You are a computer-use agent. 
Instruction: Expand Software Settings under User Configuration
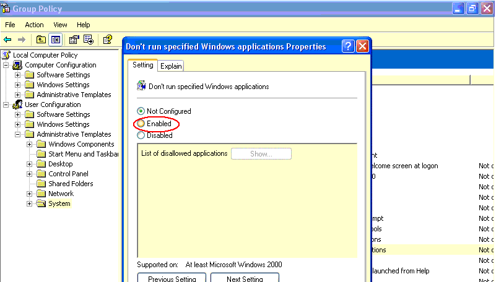coord(18,114)
